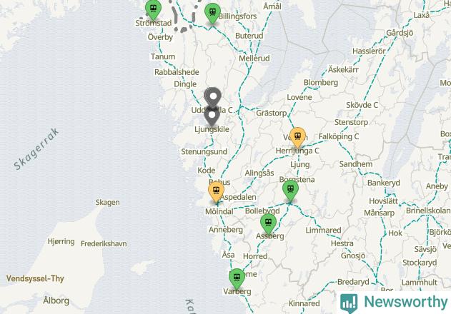Click the Newsworthy chart bubble icon
Screen dimensions: 451x314
349,303
